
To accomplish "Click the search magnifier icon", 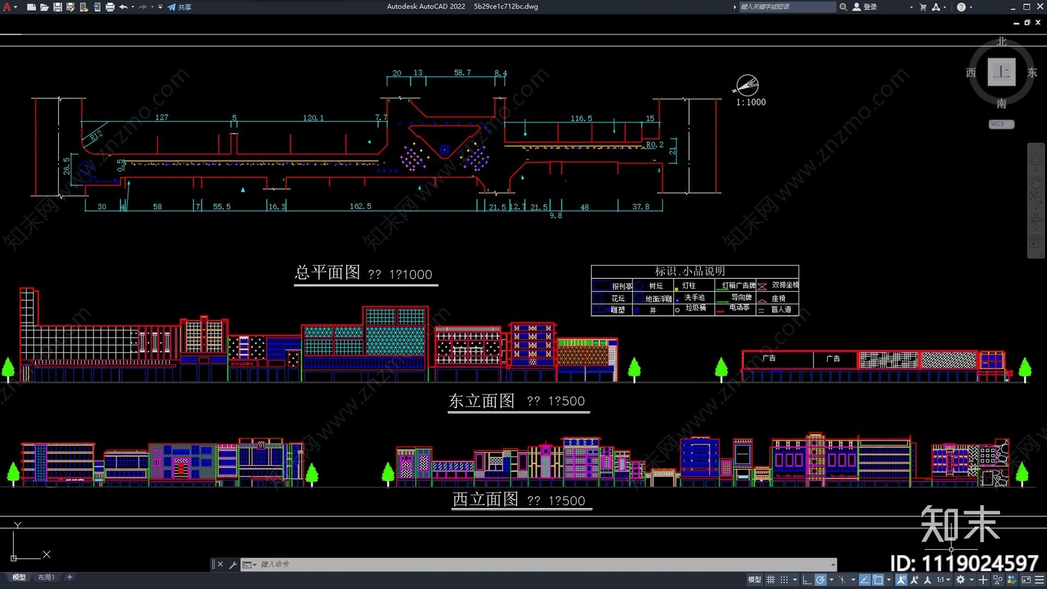I will 843,7.
